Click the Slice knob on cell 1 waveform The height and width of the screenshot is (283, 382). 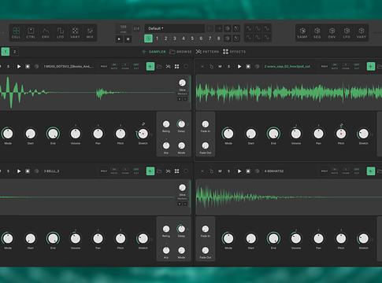[x=182, y=83]
